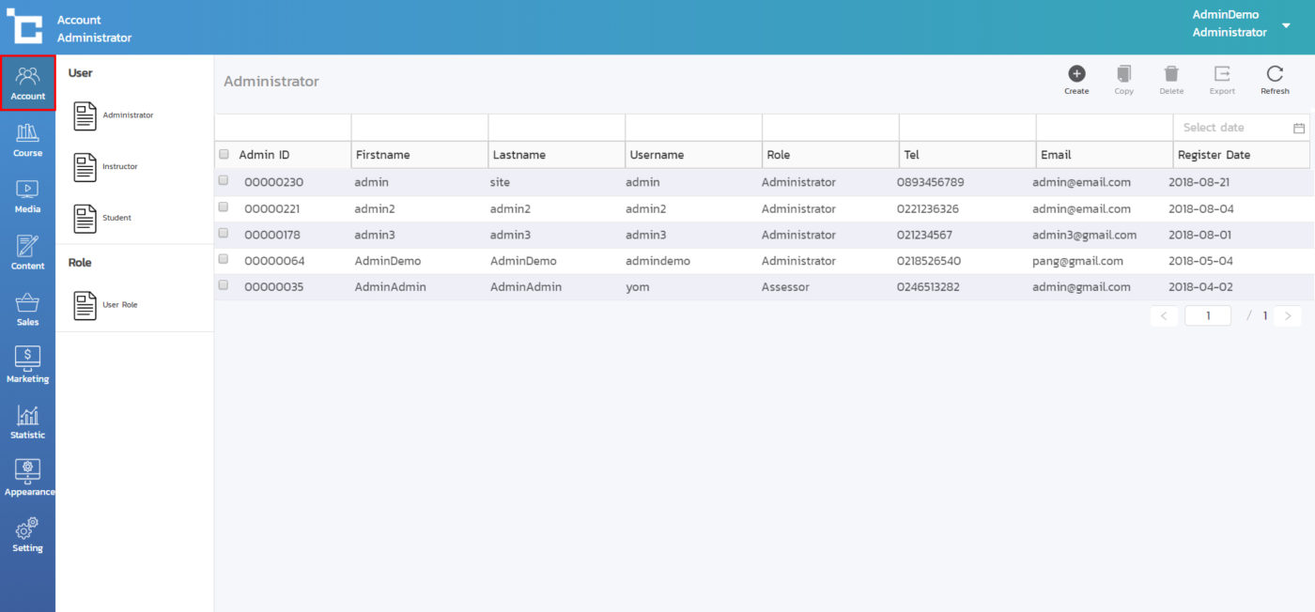Open the Marketing section icon

pyautogui.click(x=27, y=356)
